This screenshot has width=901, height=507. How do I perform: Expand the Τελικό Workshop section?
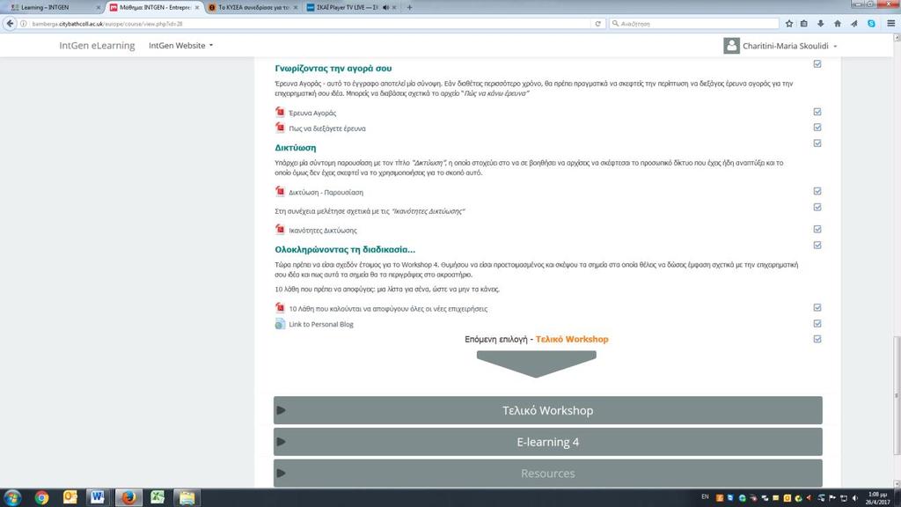point(547,410)
